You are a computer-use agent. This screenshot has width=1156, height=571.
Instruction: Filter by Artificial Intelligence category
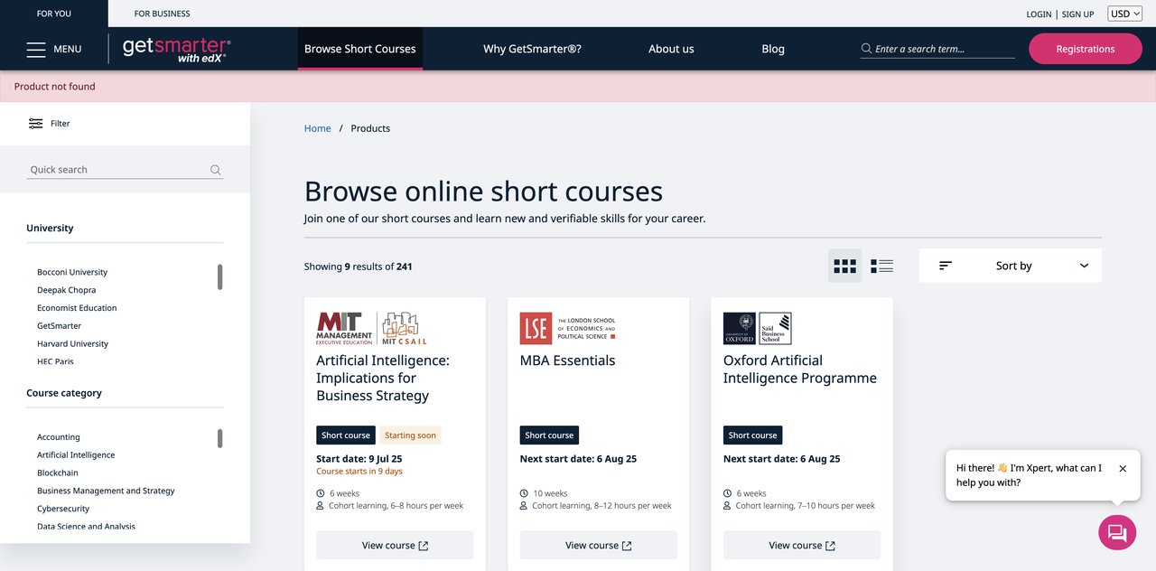[76, 455]
